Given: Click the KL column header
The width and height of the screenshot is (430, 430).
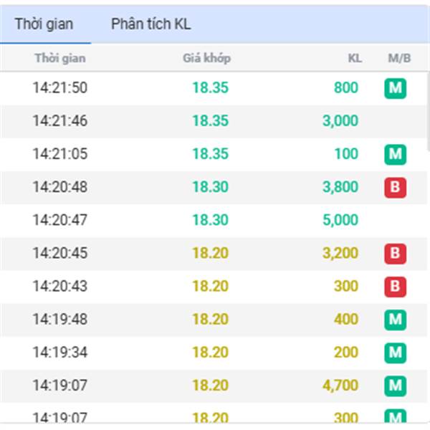Looking at the screenshot, I should pyautogui.click(x=355, y=58).
